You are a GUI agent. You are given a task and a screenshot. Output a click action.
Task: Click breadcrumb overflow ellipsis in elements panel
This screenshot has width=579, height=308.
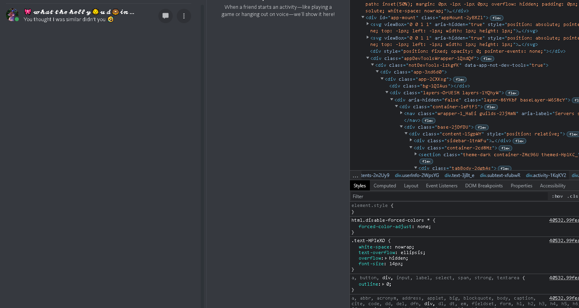coord(355,175)
